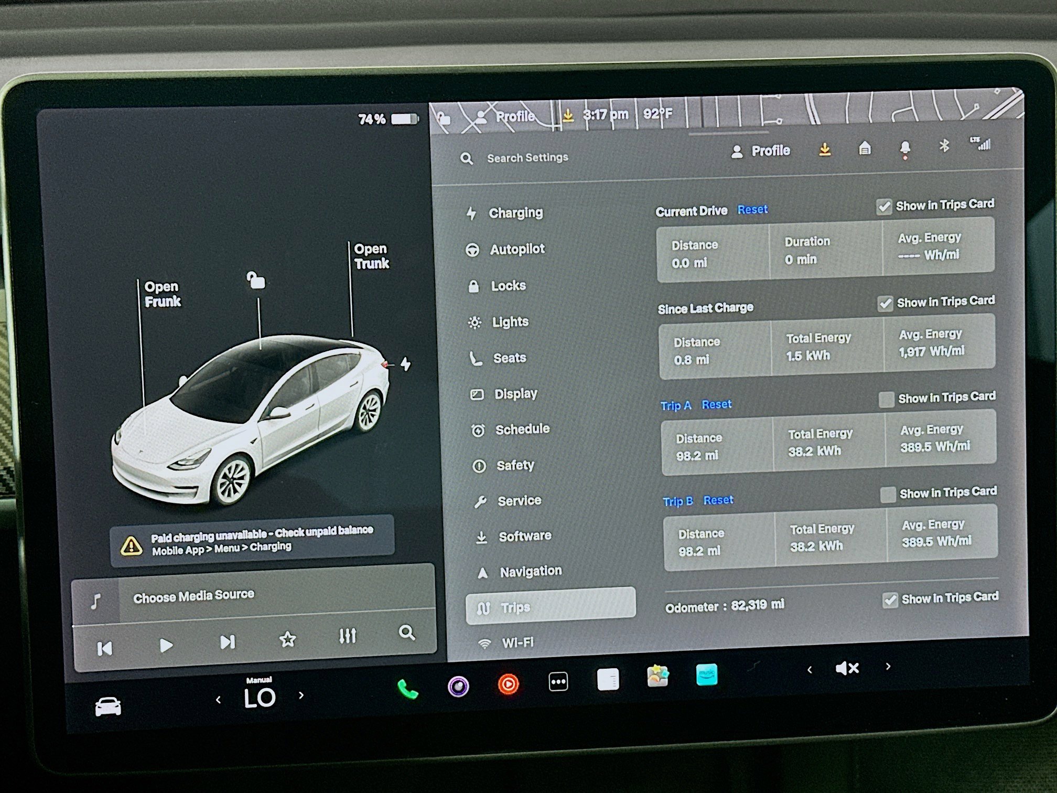Open the Phone app
Image resolution: width=1057 pixels, height=793 pixels.
[407, 689]
